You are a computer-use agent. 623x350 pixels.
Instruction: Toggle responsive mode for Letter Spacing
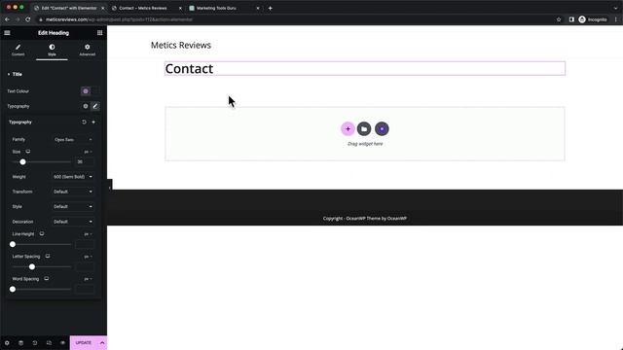pyautogui.click(x=48, y=257)
